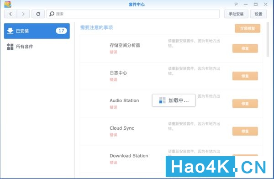Refresh the package list
This screenshot has width=274, height=179.
38,14
